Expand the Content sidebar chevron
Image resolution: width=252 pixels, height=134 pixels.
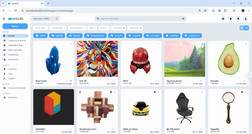[26, 36]
